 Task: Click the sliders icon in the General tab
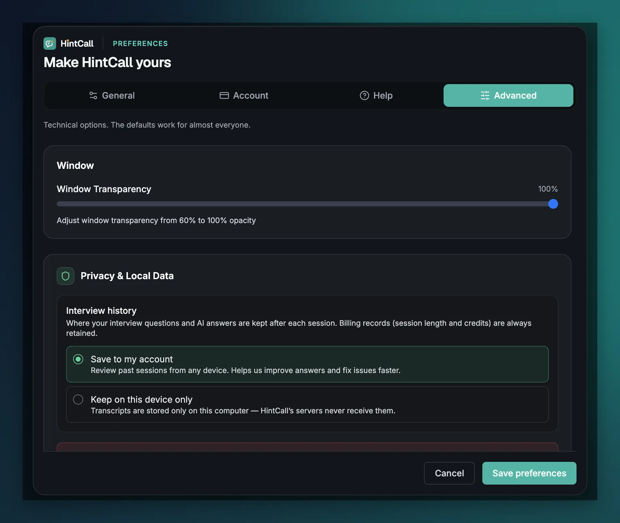tap(93, 95)
